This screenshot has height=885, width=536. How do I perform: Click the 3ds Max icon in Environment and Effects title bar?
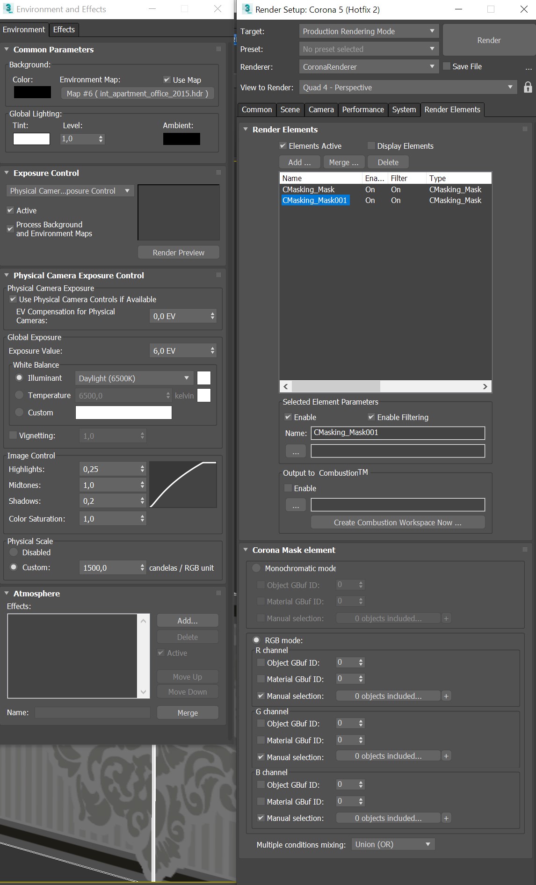coord(8,9)
